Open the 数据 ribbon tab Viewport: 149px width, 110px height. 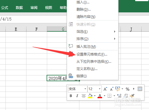[19, 7]
